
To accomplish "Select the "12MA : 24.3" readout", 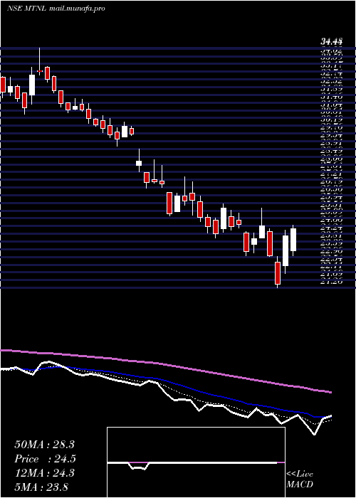I will point(44,473).
